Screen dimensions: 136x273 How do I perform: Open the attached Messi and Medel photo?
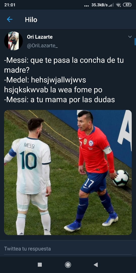tap(68, 172)
